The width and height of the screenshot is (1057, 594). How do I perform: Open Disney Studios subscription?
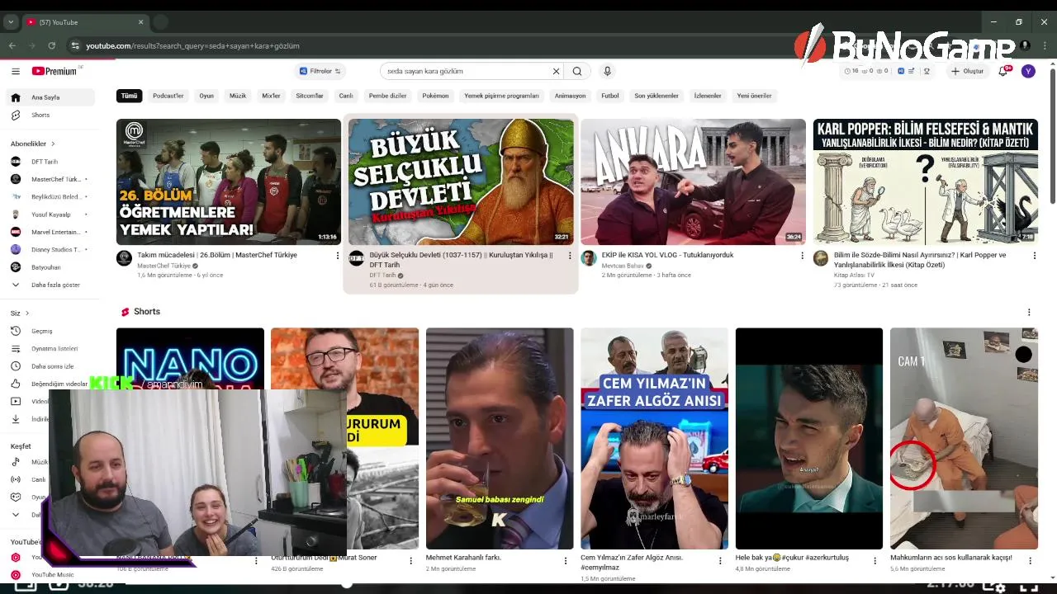tap(50, 249)
